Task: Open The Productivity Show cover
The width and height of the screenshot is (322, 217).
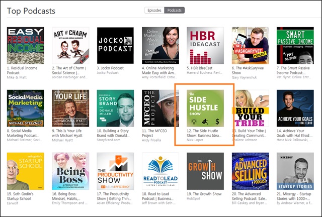Action: click(x=115, y=171)
